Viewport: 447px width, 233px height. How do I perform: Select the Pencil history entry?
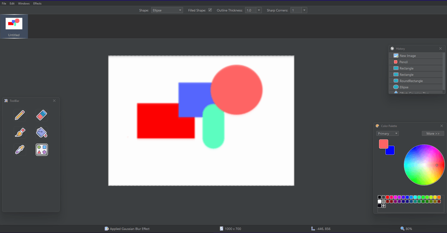click(x=416, y=62)
